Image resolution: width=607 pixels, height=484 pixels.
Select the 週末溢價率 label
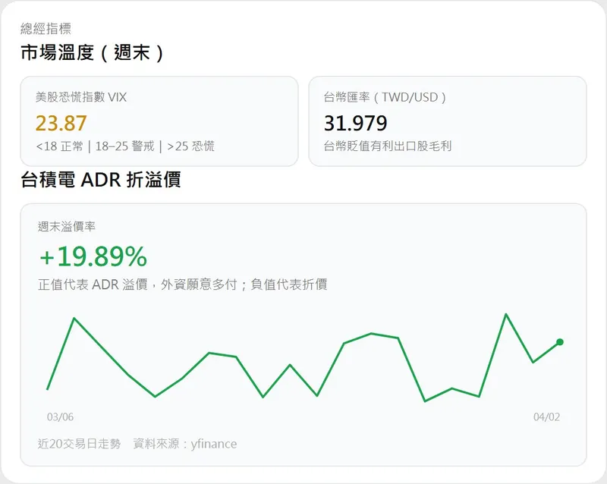tap(67, 227)
